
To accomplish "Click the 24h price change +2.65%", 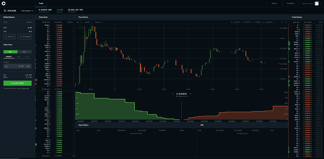I will click(x=59, y=9).
